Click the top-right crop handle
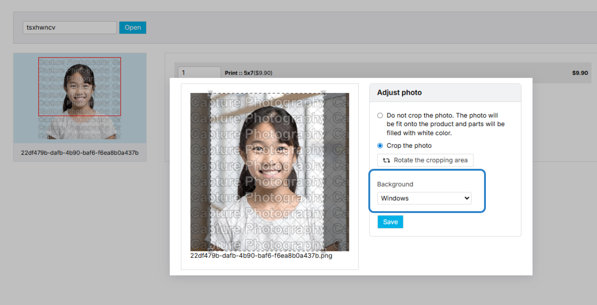597x305 pixels. [324, 92]
